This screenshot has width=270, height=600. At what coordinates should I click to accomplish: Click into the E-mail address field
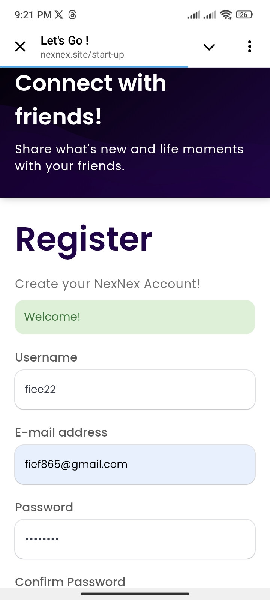pos(135,465)
